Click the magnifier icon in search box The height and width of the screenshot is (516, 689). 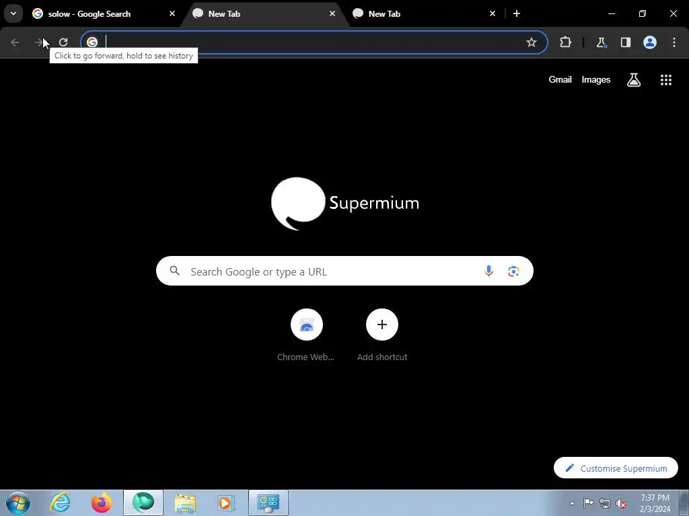175,271
